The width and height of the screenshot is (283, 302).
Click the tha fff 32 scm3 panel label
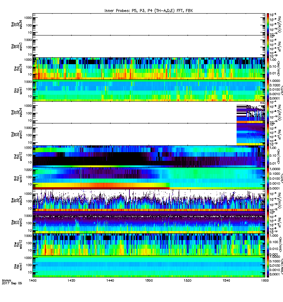pos(17,46)
